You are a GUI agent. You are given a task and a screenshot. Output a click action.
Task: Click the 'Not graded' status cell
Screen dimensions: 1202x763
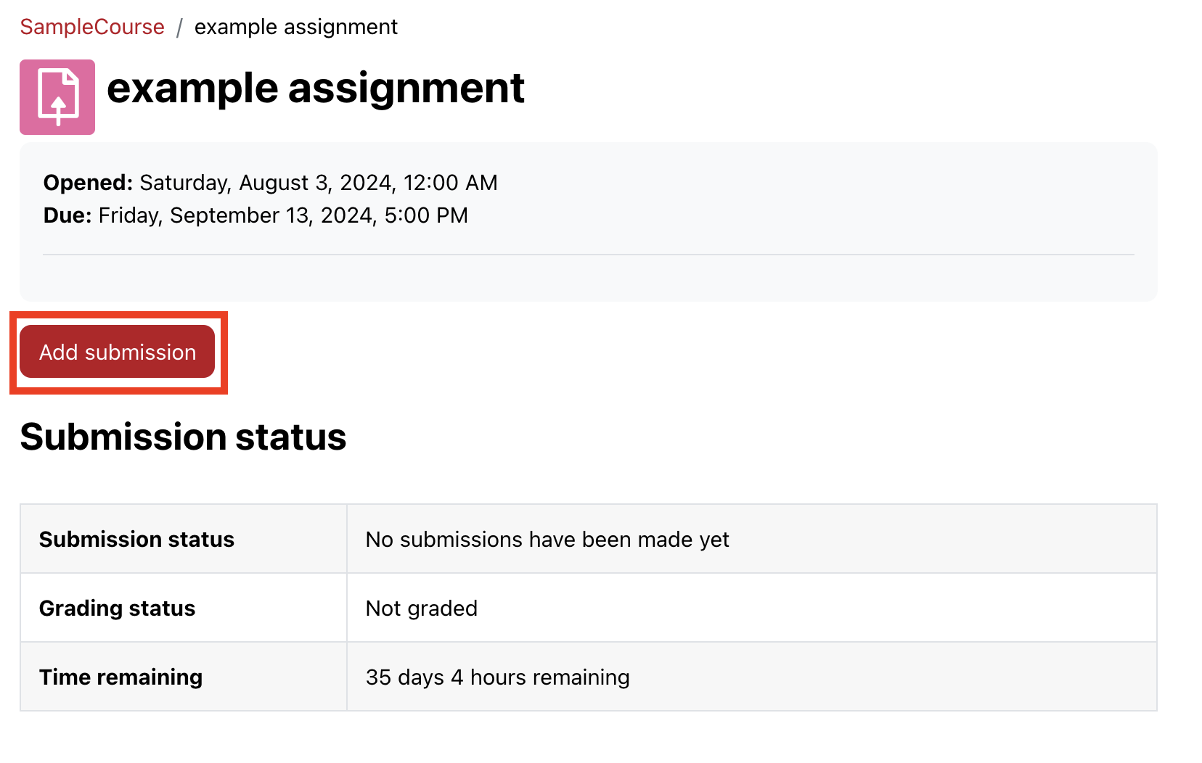[421, 609]
